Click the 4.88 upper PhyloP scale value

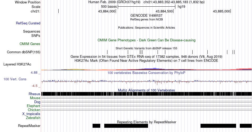pos(34,73)
